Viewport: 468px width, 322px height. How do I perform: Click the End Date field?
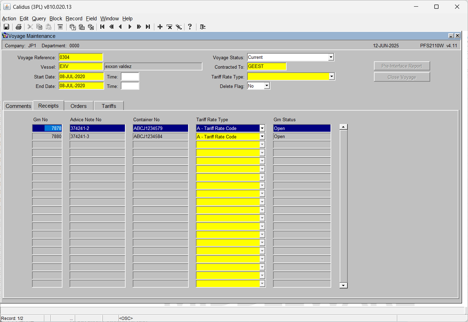click(81, 85)
